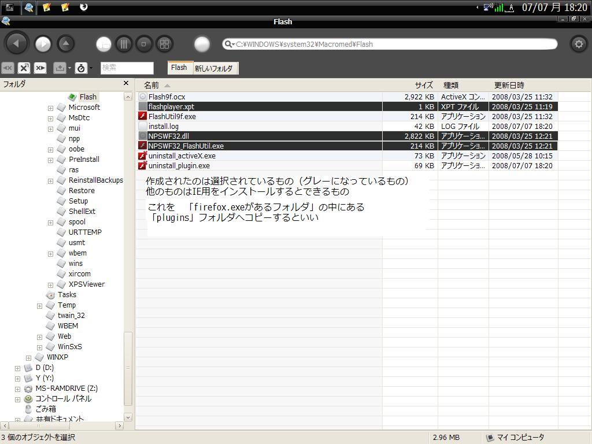The width and height of the screenshot is (592, 444).
Task: Sort by the 種類 column header
Action: pos(451,86)
